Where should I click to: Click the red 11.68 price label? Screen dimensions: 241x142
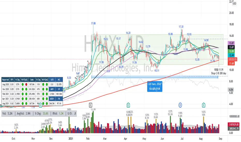pos(231,64)
